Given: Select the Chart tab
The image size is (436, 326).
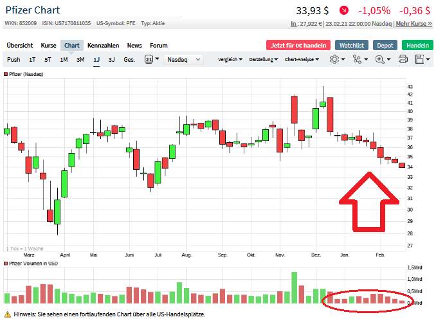Looking at the screenshot, I should click(x=72, y=45).
